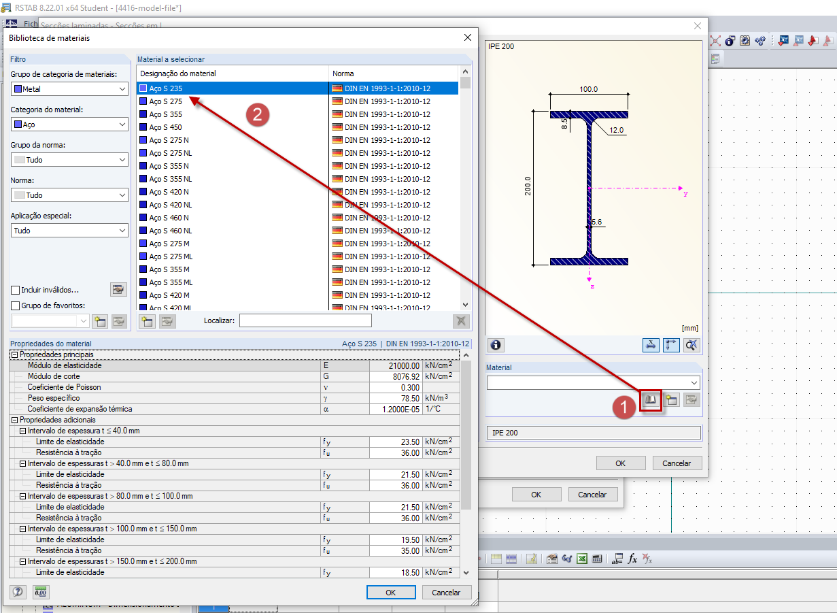This screenshot has width=837, height=613.
Task: Click the units and decimals 0.00 icon
Action: click(41, 592)
